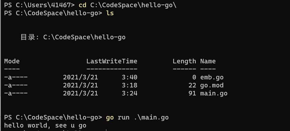Click the file length value 91
This screenshot has height=131, width=290.
pos(192,93)
